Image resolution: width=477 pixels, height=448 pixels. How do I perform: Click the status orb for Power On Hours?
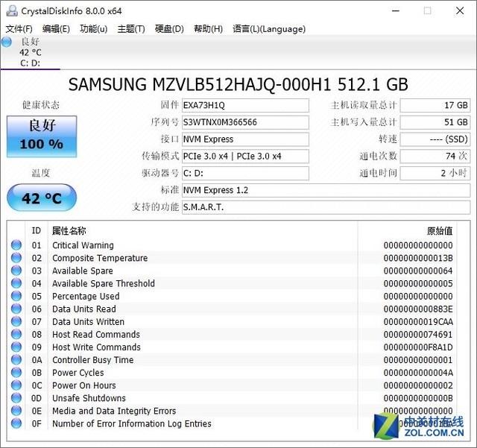[x=16, y=385]
